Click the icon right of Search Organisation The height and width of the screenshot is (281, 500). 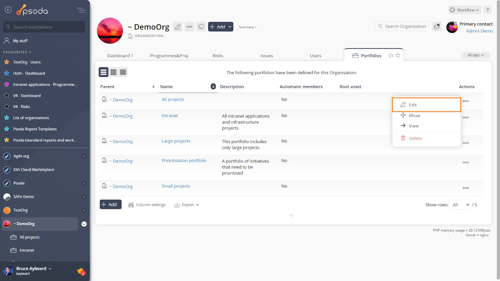(x=437, y=27)
